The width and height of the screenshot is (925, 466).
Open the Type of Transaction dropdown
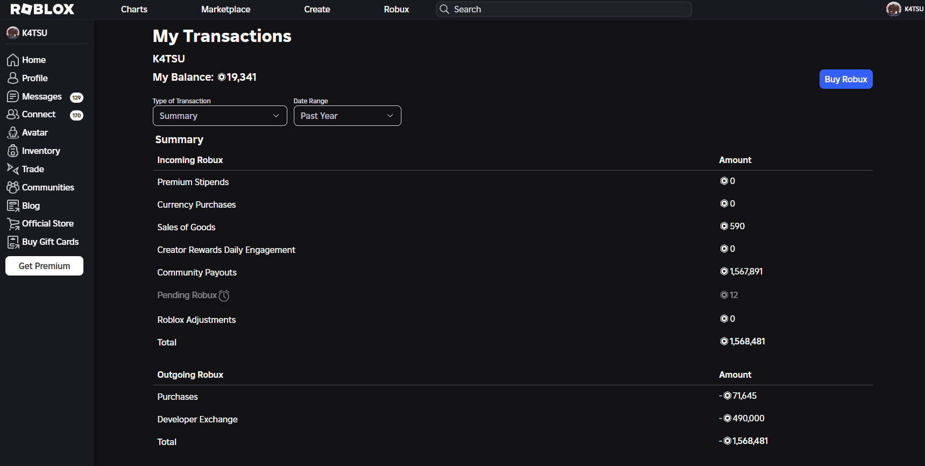point(220,116)
